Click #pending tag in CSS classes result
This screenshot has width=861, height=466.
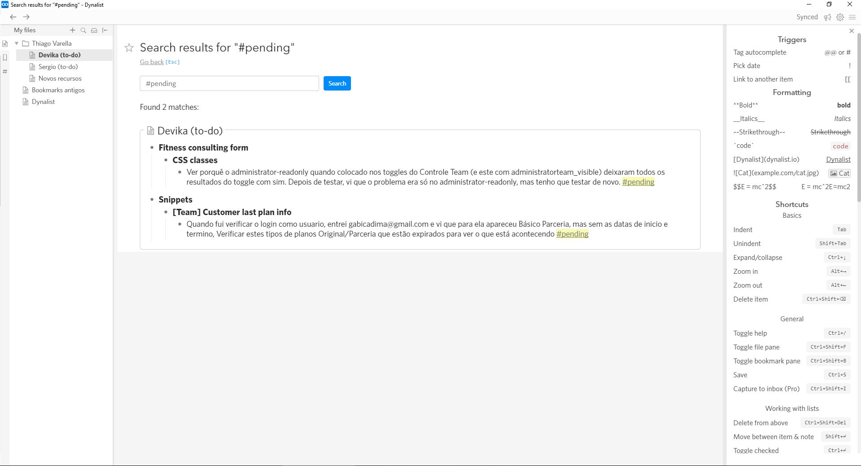[638, 182]
